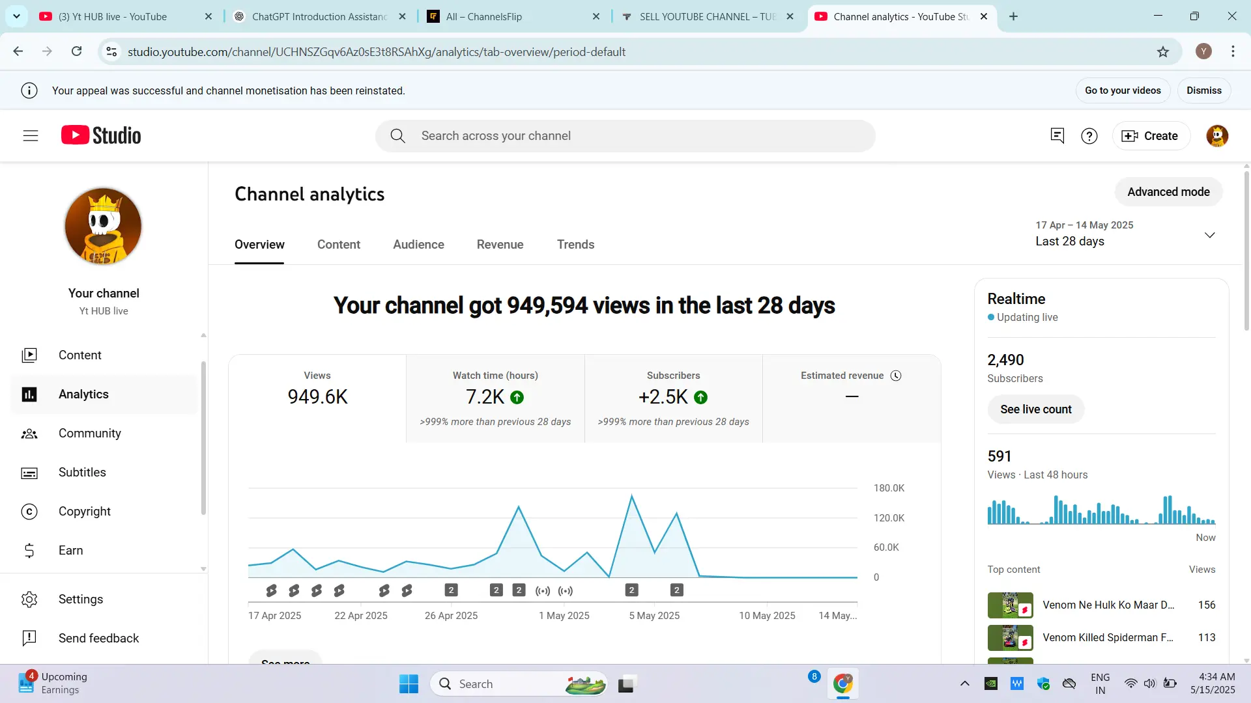The width and height of the screenshot is (1251, 703).
Task: Select the Subscribers metric card
Action: click(x=673, y=399)
